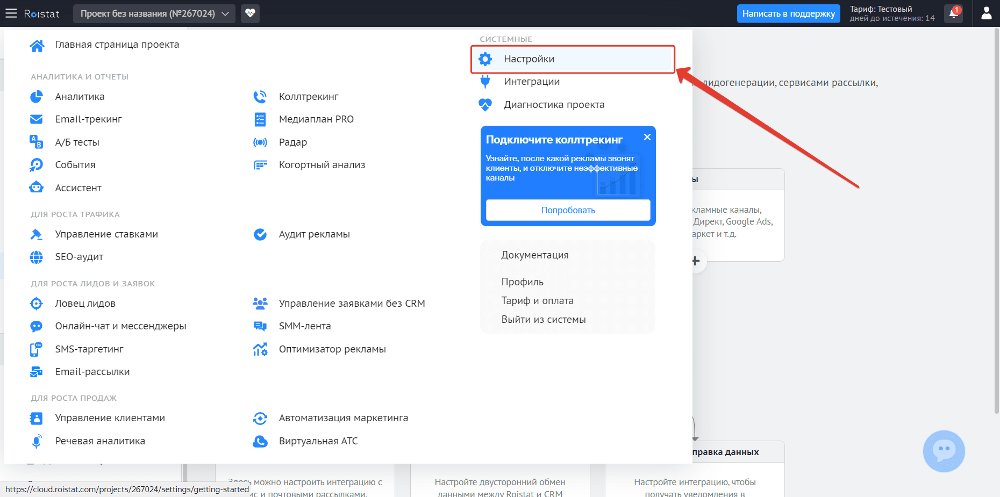Open the Коллтрекинг section
This screenshot has width=1000, height=497.
pyautogui.click(x=309, y=97)
